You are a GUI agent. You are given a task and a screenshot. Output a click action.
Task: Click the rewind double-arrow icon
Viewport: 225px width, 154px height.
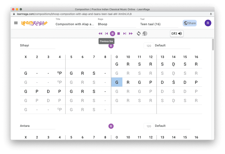(x=100, y=33)
